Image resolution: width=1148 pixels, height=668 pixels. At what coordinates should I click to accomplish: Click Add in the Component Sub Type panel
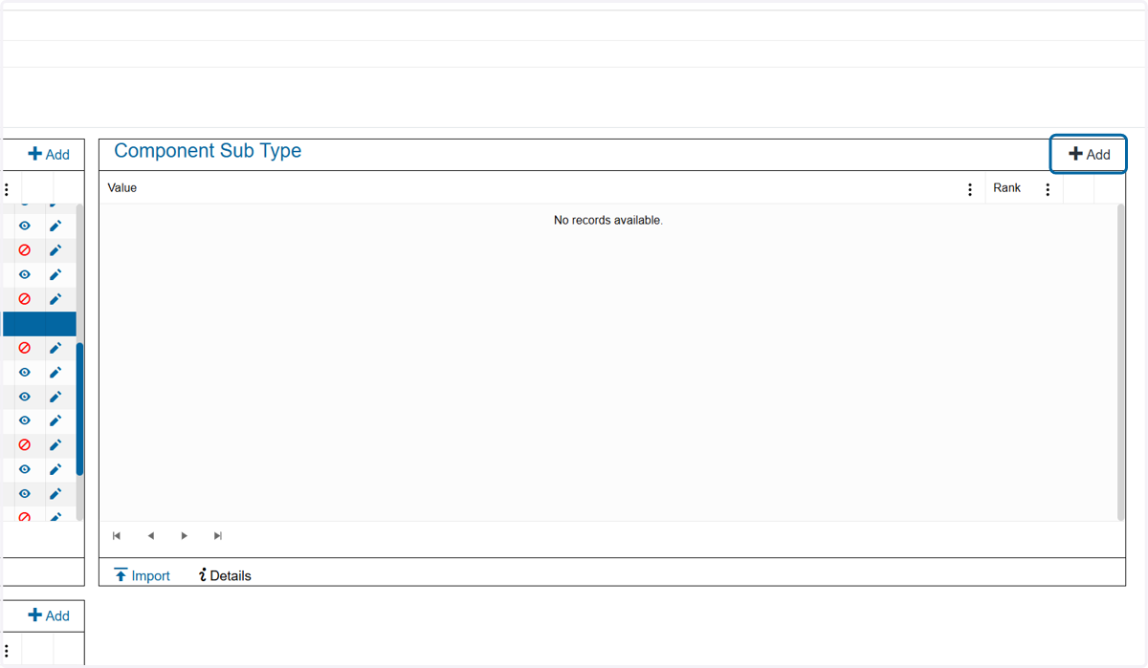1089,154
